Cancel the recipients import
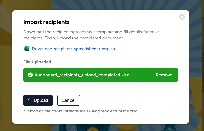 click(69, 100)
